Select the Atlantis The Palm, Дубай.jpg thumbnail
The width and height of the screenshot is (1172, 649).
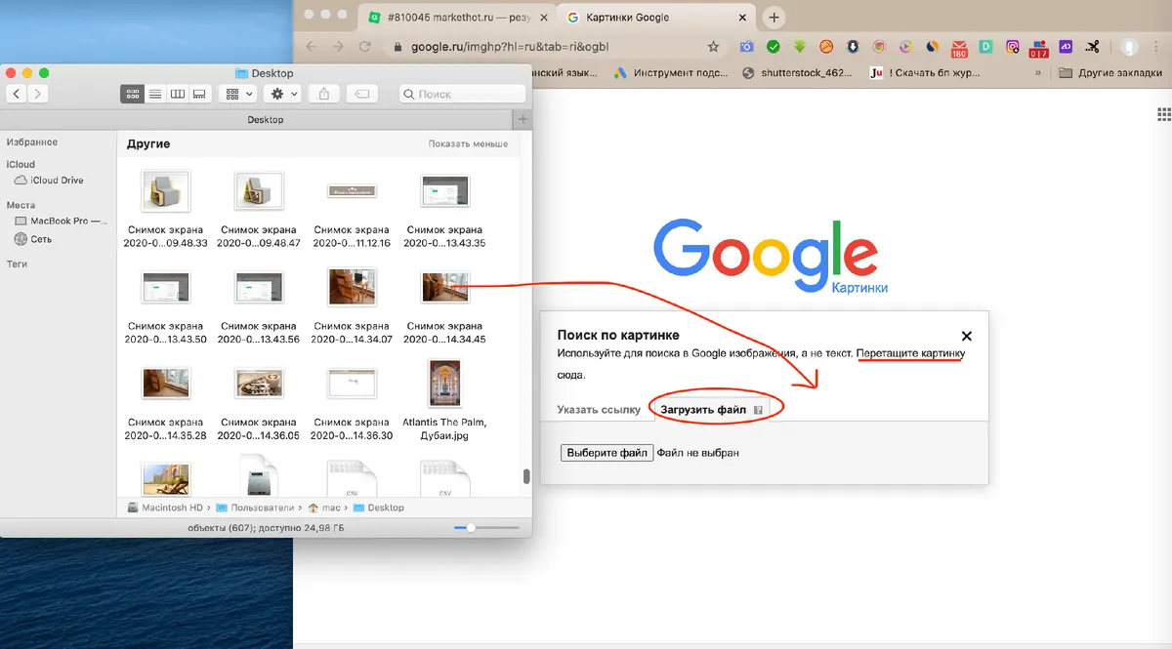point(444,383)
